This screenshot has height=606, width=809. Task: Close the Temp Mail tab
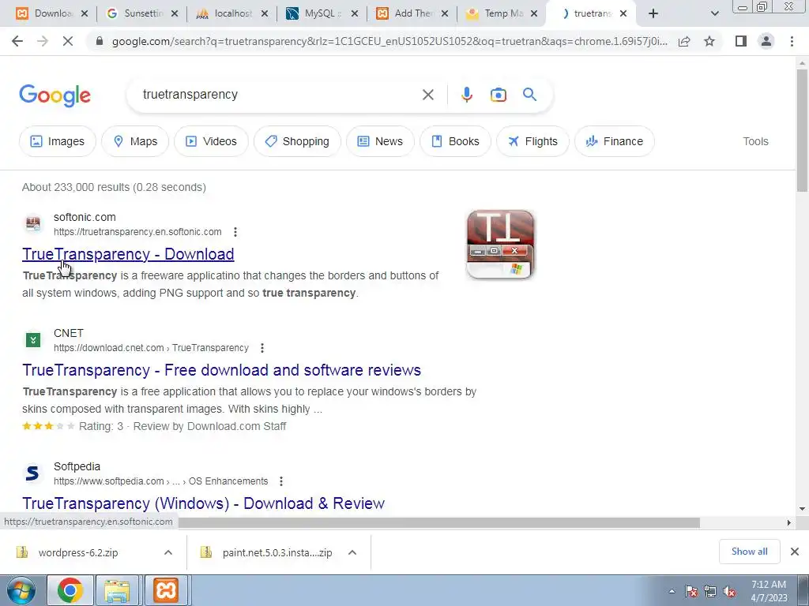[534, 14]
